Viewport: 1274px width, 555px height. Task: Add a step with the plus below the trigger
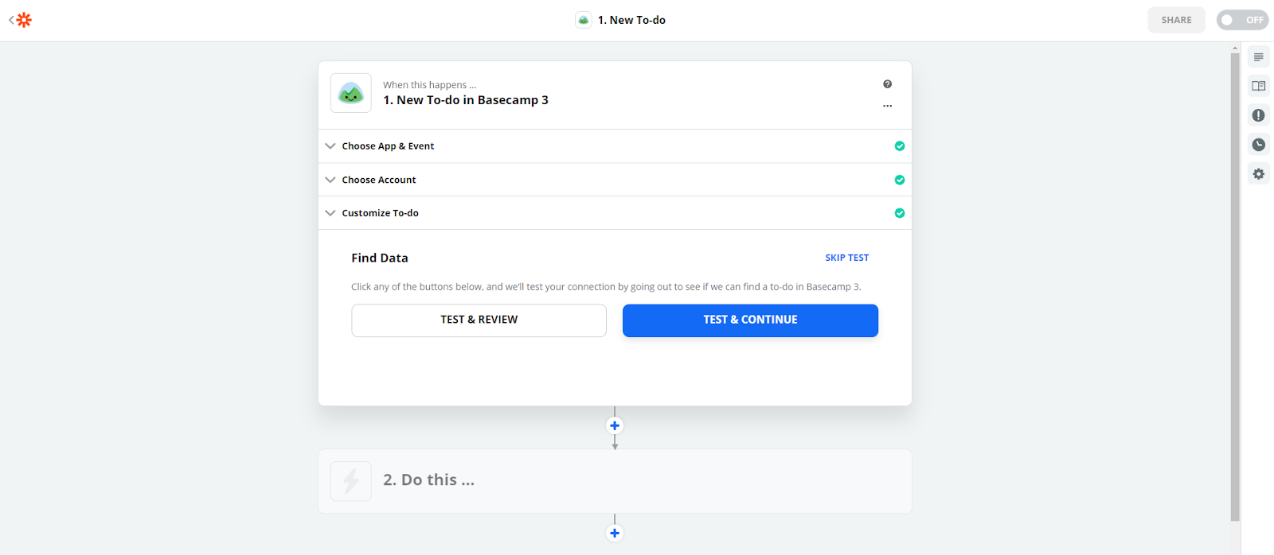[x=615, y=425]
